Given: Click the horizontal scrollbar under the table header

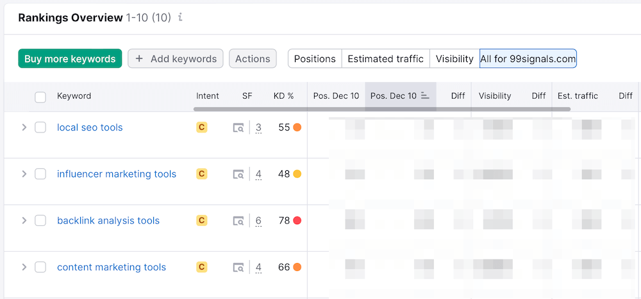Looking at the screenshot, I should 381,109.
